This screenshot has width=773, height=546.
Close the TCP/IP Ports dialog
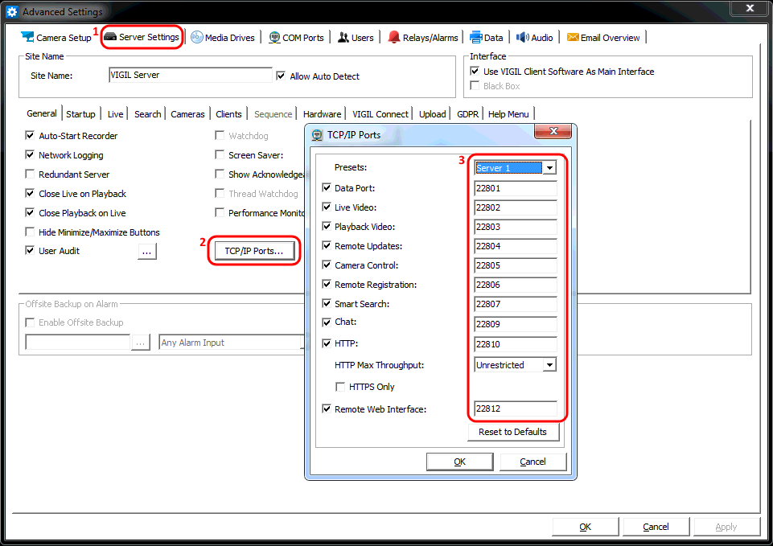click(553, 131)
